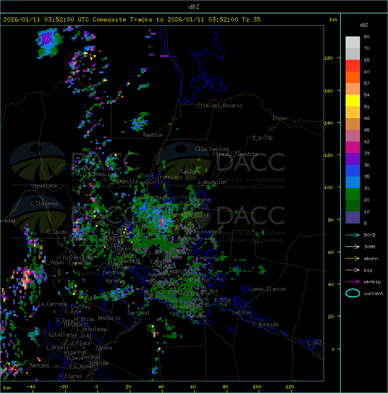Click the '-40' tick on the horizontal km axis
Screen dimensions: 388x393
[x=31, y=387]
